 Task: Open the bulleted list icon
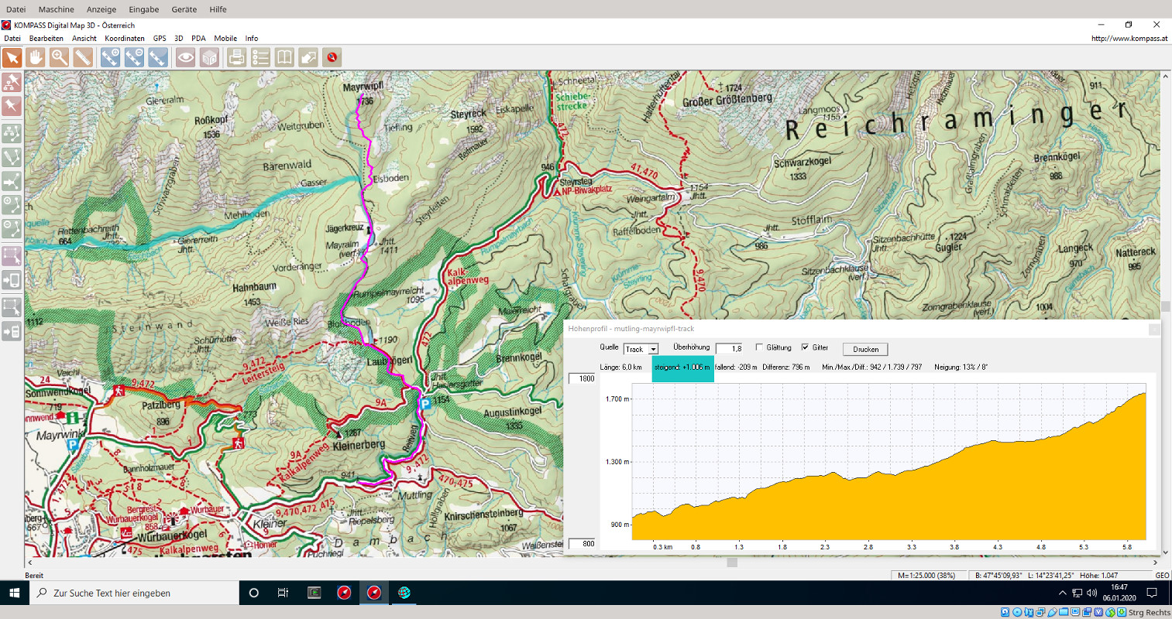[x=260, y=57]
